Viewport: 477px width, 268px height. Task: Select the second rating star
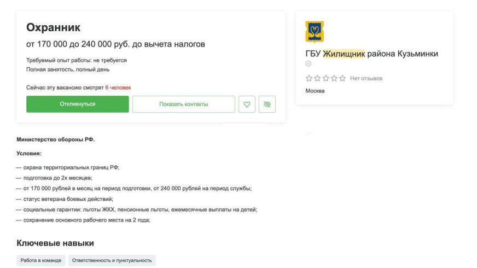coord(317,78)
